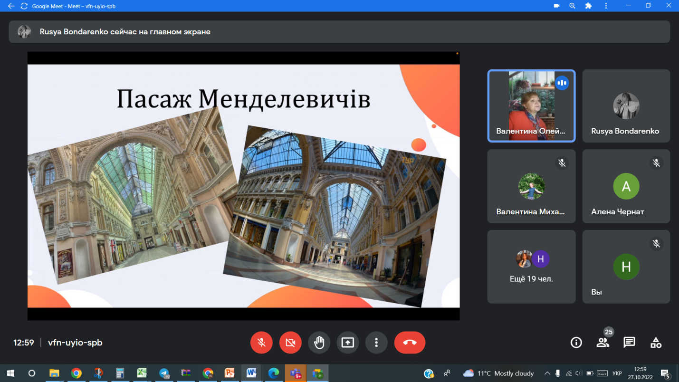Turn on the camera
The image size is (679, 382).
(x=290, y=343)
